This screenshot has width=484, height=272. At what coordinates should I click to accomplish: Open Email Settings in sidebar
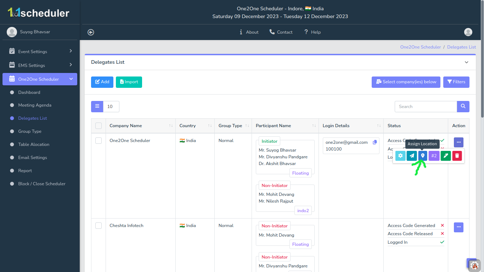33,158
